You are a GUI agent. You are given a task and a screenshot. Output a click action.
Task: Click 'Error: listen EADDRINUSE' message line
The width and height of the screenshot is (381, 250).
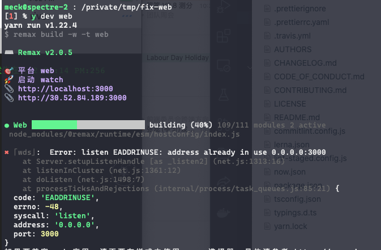(187, 152)
